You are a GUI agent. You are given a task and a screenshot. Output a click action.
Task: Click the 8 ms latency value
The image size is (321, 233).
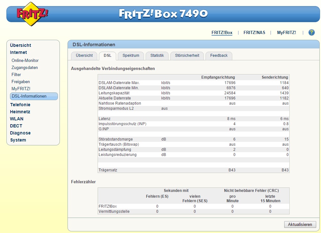tap(231, 119)
